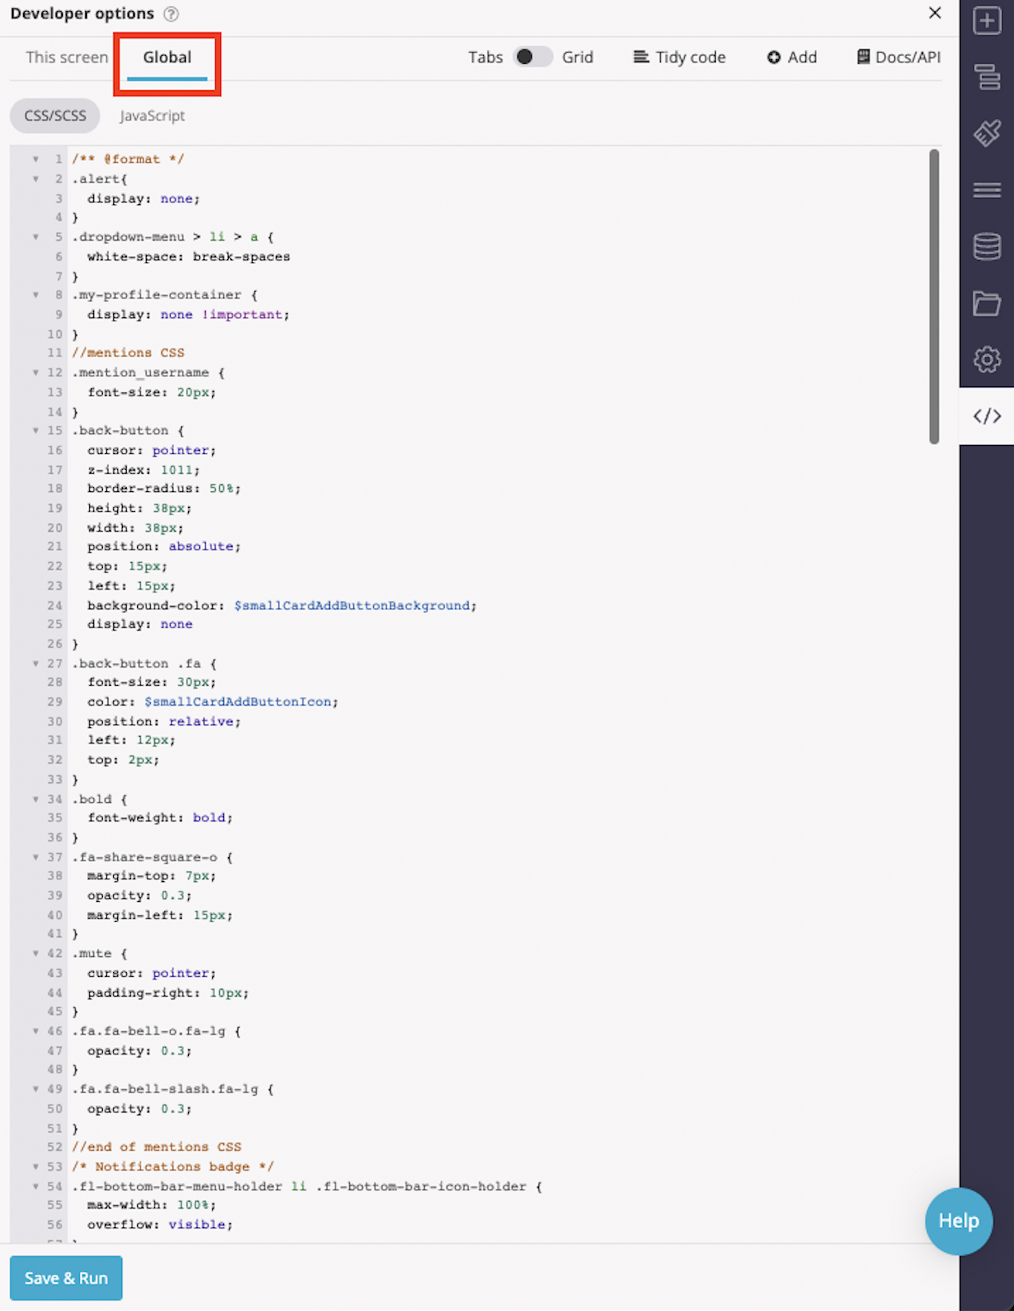1014x1311 pixels.
Task: Click the '/** @format */' comment line
Action: 128,159
